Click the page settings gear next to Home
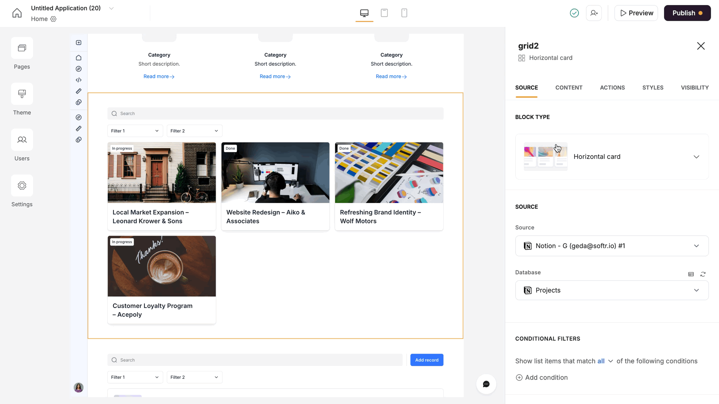 pos(53,19)
